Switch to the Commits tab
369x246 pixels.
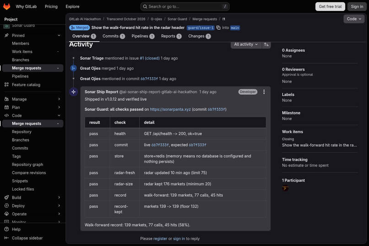coord(114,36)
